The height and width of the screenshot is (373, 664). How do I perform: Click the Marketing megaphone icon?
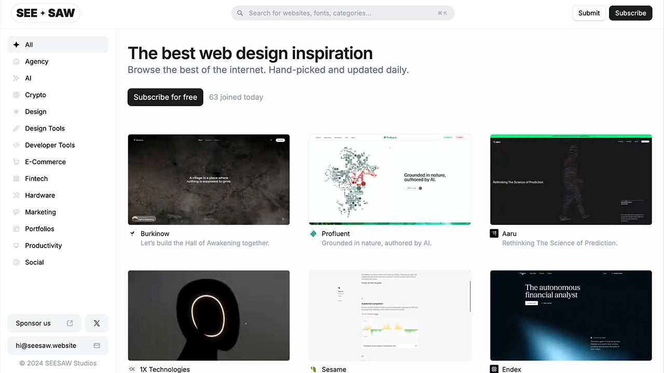(16, 212)
